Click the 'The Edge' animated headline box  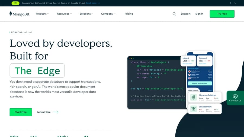[37, 70]
